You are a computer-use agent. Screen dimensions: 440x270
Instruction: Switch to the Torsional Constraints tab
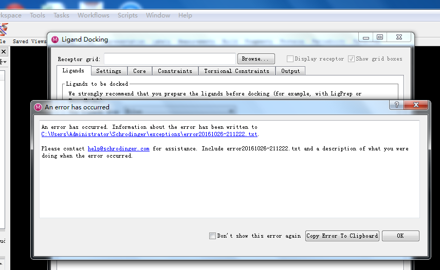pyautogui.click(x=236, y=71)
